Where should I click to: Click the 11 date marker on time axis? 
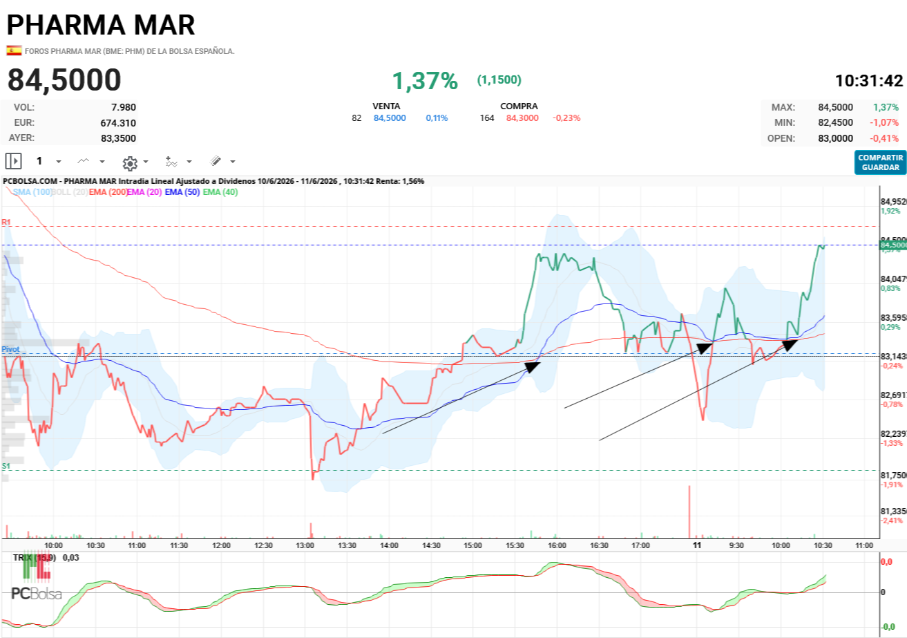point(698,545)
